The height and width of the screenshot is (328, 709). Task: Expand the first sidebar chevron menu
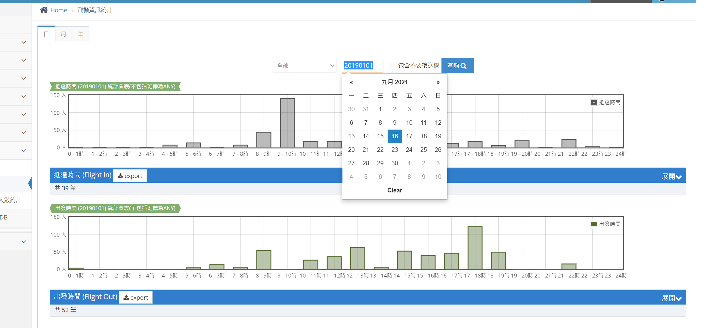[24, 42]
